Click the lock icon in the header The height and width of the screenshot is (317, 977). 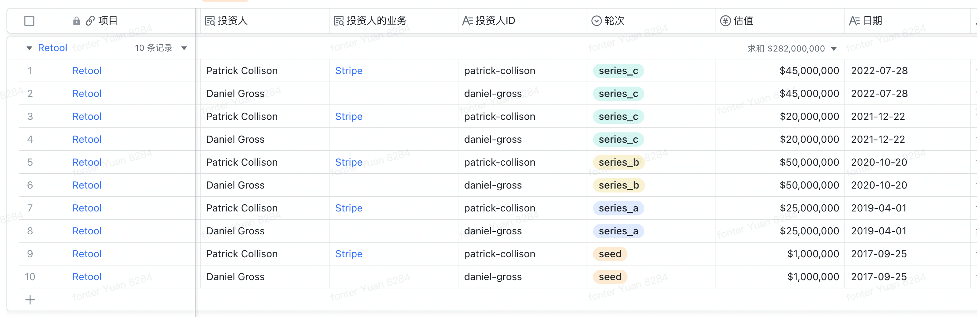[x=77, y=21]
